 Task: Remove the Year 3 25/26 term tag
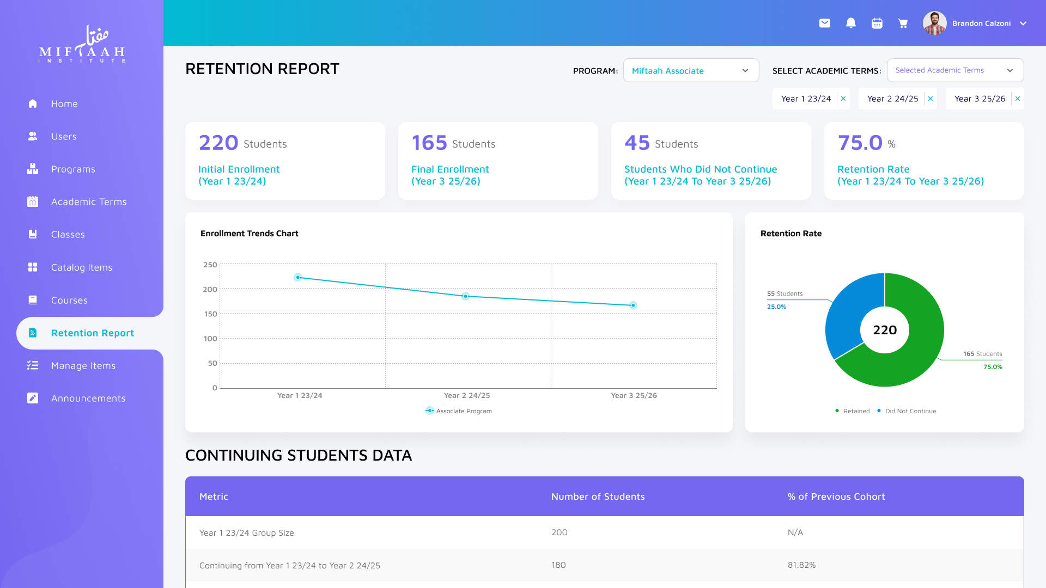click(1018, 99)
